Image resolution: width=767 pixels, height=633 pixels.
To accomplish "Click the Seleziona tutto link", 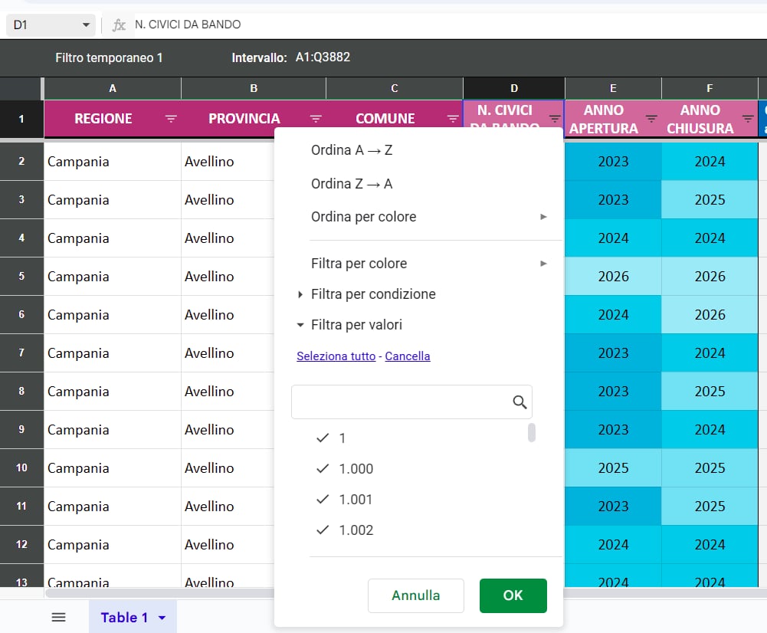I will click(336, 356).
